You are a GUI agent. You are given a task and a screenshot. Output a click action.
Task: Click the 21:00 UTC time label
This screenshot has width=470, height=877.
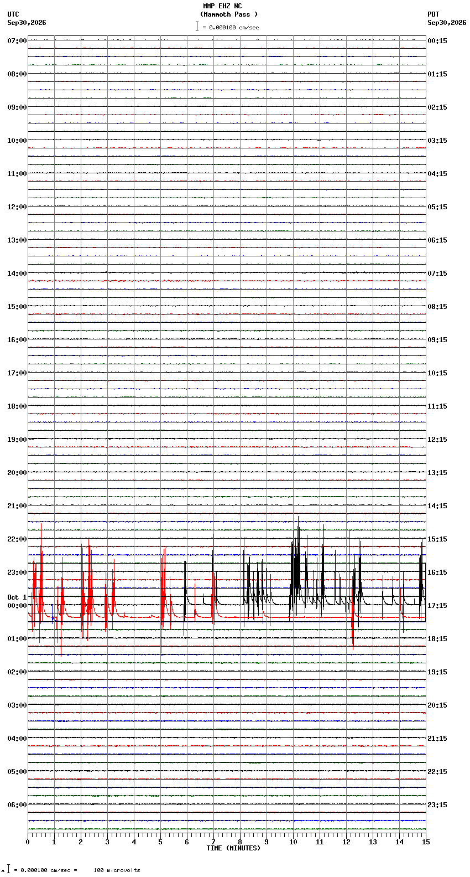pos(17,506)
